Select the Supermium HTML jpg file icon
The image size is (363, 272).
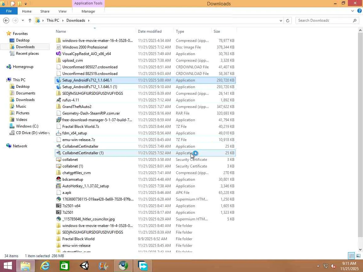(x=59, y=219)
